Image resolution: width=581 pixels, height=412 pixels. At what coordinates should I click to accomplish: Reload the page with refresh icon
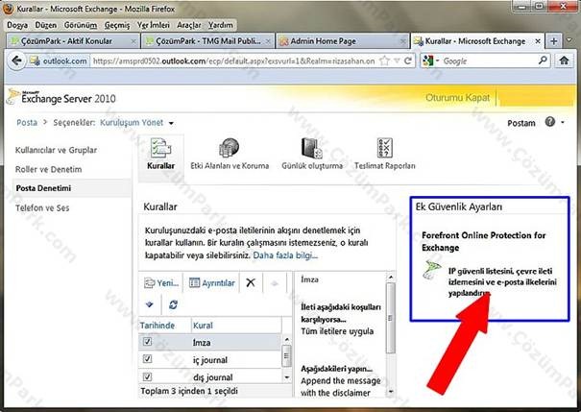point(408,61)
